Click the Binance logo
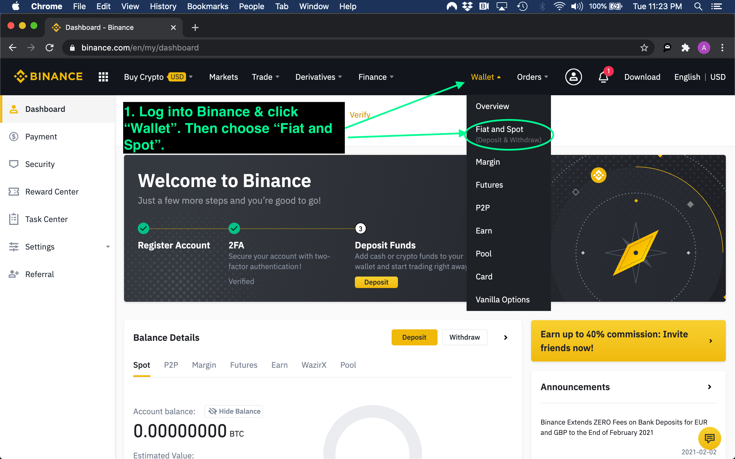The width and height of the screenshot is (735, 459). [48, 77]
